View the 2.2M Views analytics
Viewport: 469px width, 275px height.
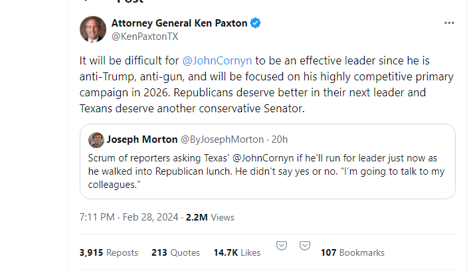(210, 217)
